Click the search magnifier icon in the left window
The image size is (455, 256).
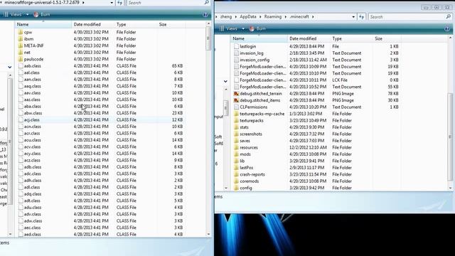pyautogui.click(x=207, y=3)
